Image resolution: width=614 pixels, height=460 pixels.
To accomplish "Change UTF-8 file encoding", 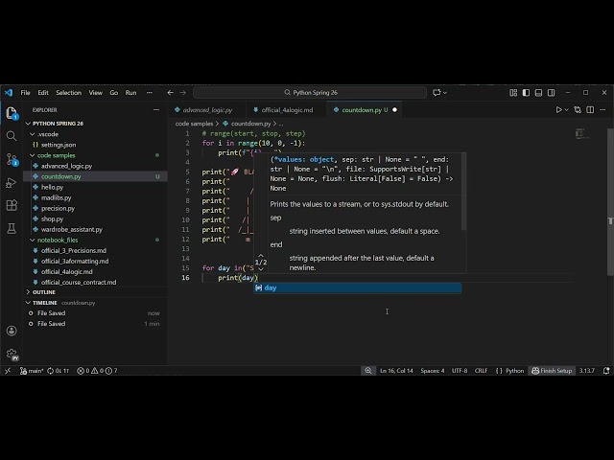I will [460, 371].
